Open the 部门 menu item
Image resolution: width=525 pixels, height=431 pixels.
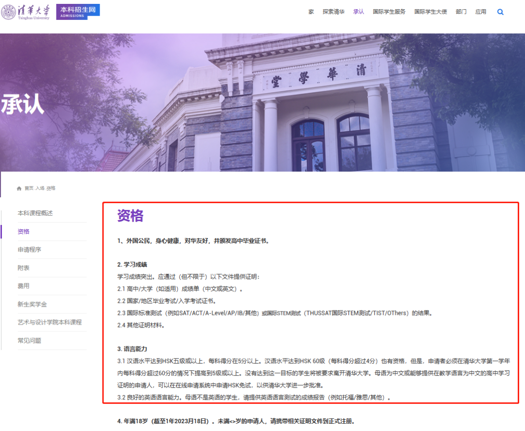[x=461, y=12]
